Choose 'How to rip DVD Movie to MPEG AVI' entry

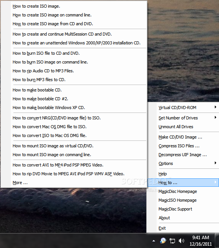tap(74, 174)
